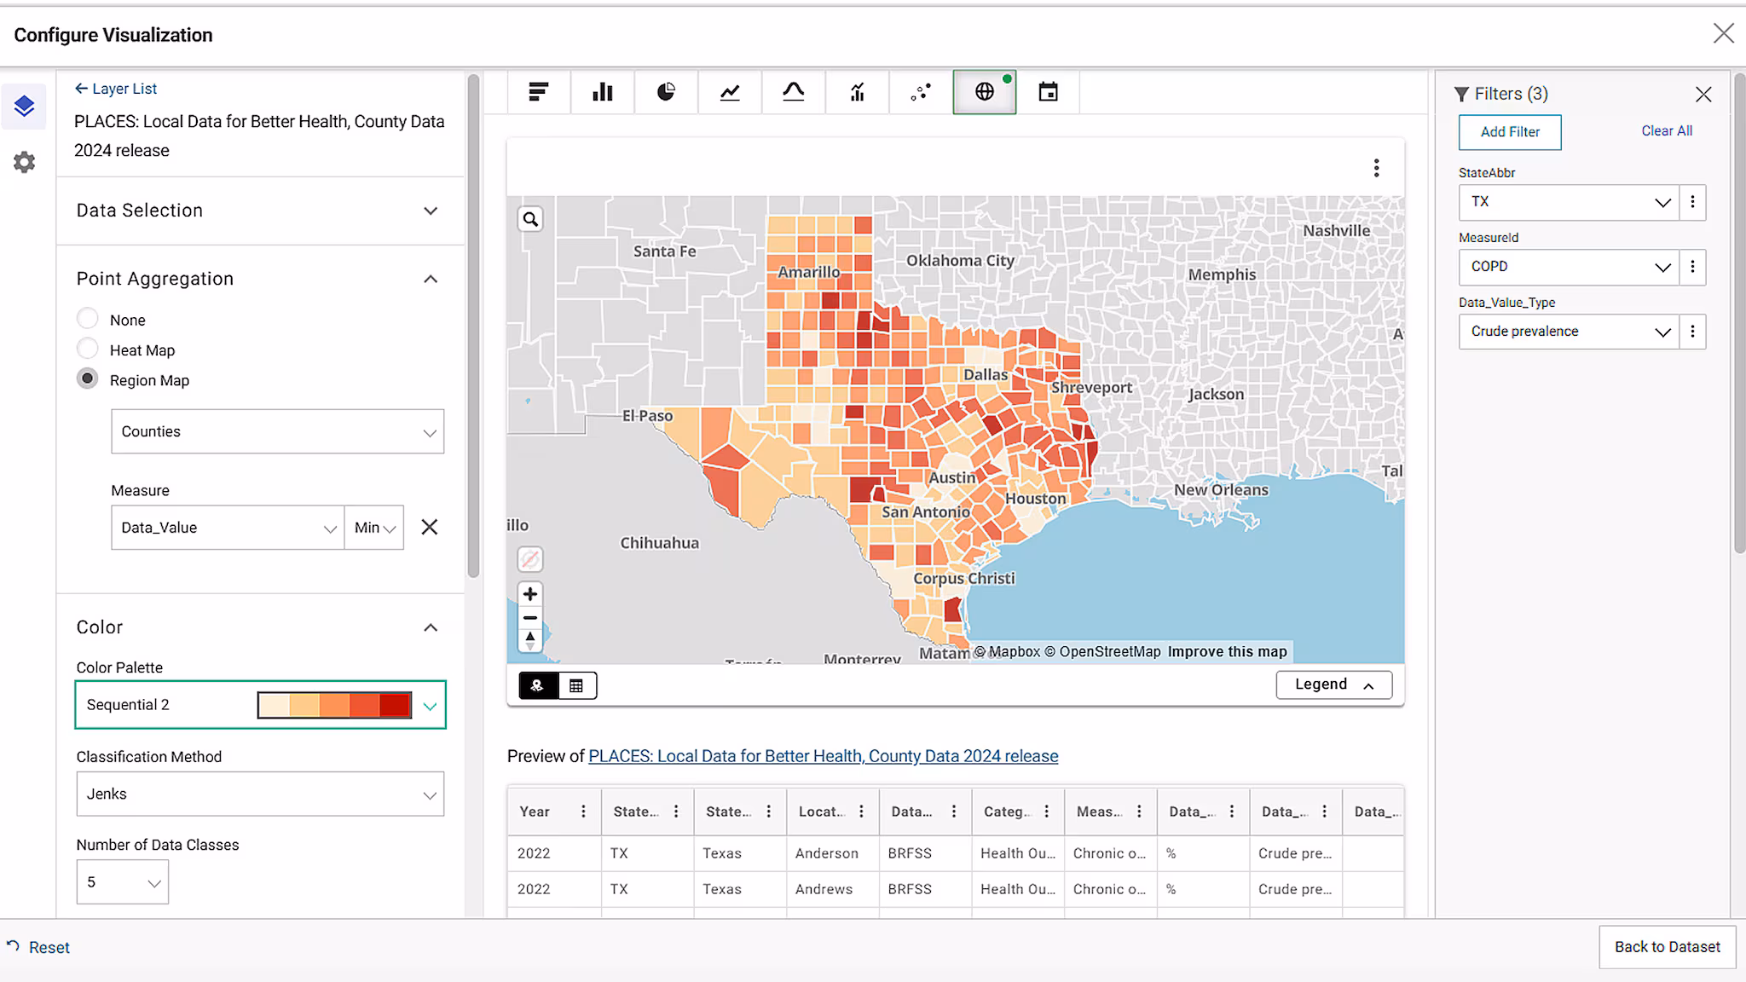
Task: Switch to the calendar visualization type
Action: pos(1048,92)
